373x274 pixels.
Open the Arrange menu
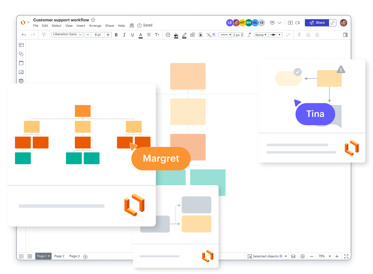tap(95, 26)
